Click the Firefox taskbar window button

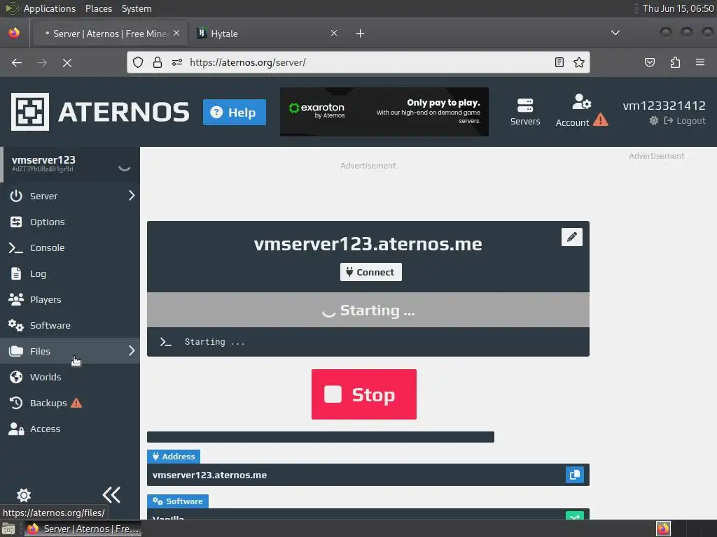(83, 529)
